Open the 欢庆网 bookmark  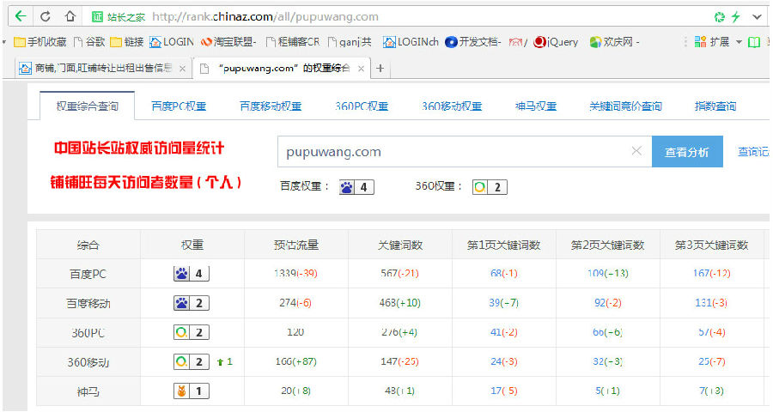(x=614, y=42)
